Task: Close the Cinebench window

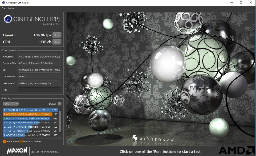Action: point(250,2)
